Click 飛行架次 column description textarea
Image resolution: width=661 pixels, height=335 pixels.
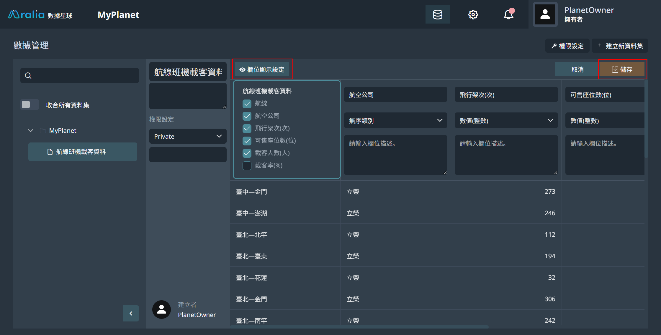coord(506,155)
